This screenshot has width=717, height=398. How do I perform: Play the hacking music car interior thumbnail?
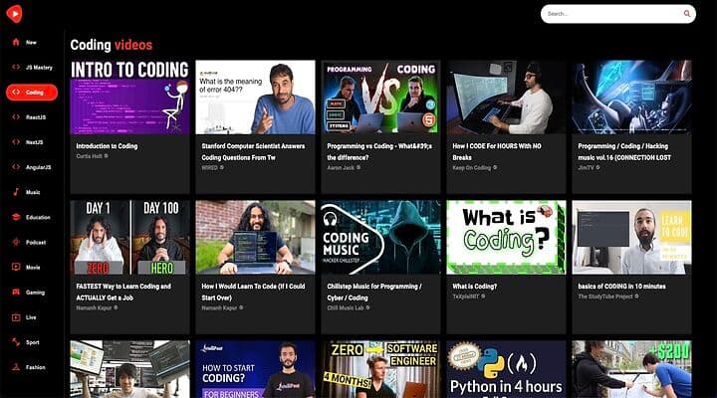coord(631,98)
